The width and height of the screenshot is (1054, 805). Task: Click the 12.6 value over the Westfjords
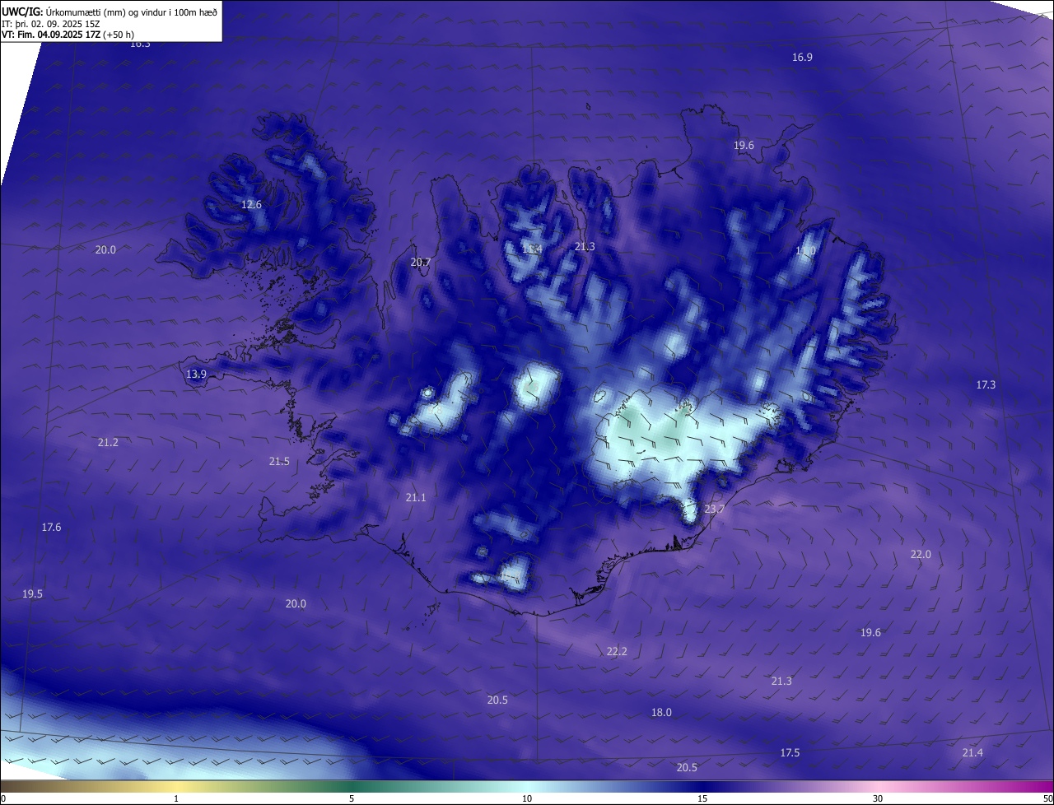251,205
